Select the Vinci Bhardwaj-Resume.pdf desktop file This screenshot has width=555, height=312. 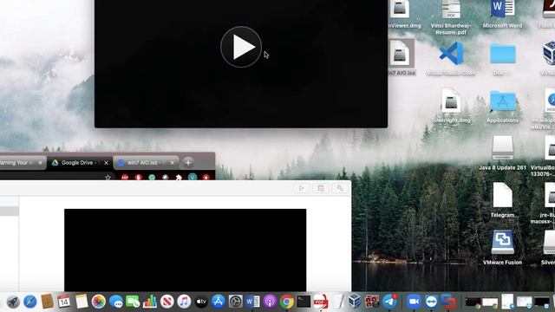pyautogui.click(x=451, y=17)
